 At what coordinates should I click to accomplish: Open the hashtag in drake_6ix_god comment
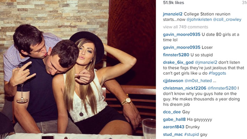[217, 73]
